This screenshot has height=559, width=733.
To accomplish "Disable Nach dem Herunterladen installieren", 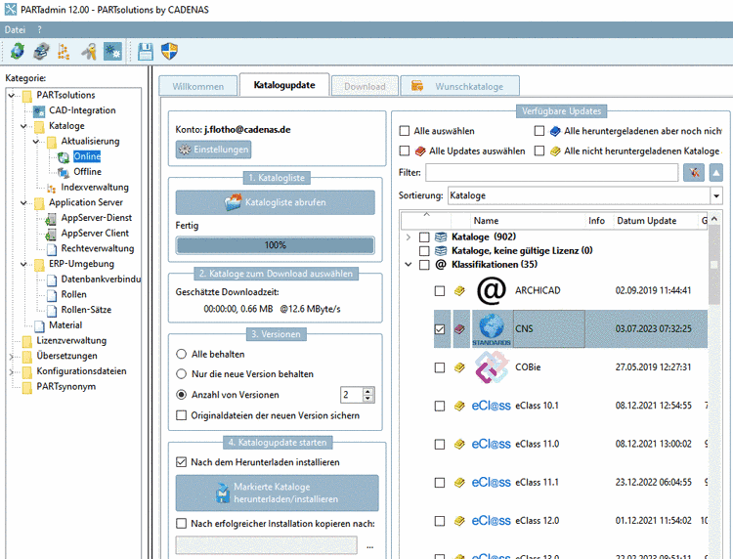I will tap(181, 462).
